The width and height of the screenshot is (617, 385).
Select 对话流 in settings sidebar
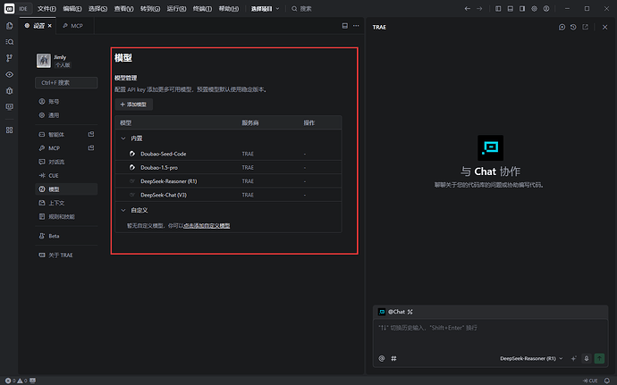tap(66, 162)
